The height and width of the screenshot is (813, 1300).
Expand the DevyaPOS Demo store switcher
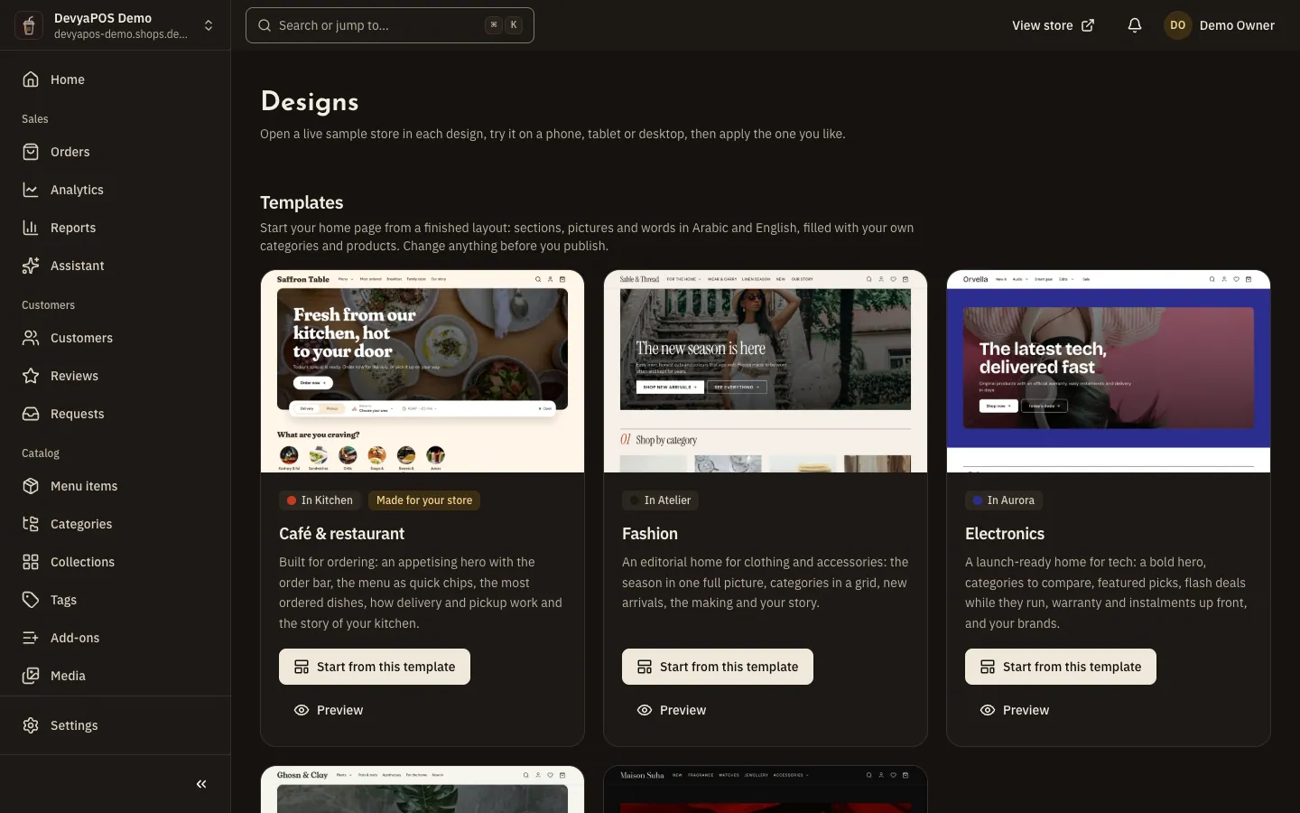click(x=115, y=25)
